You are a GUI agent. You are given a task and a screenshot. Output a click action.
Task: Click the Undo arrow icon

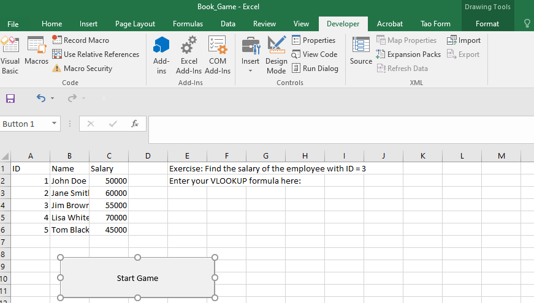[x=41, y=99]
